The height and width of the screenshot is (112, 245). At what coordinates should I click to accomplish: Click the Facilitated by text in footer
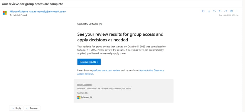(83, 93)
